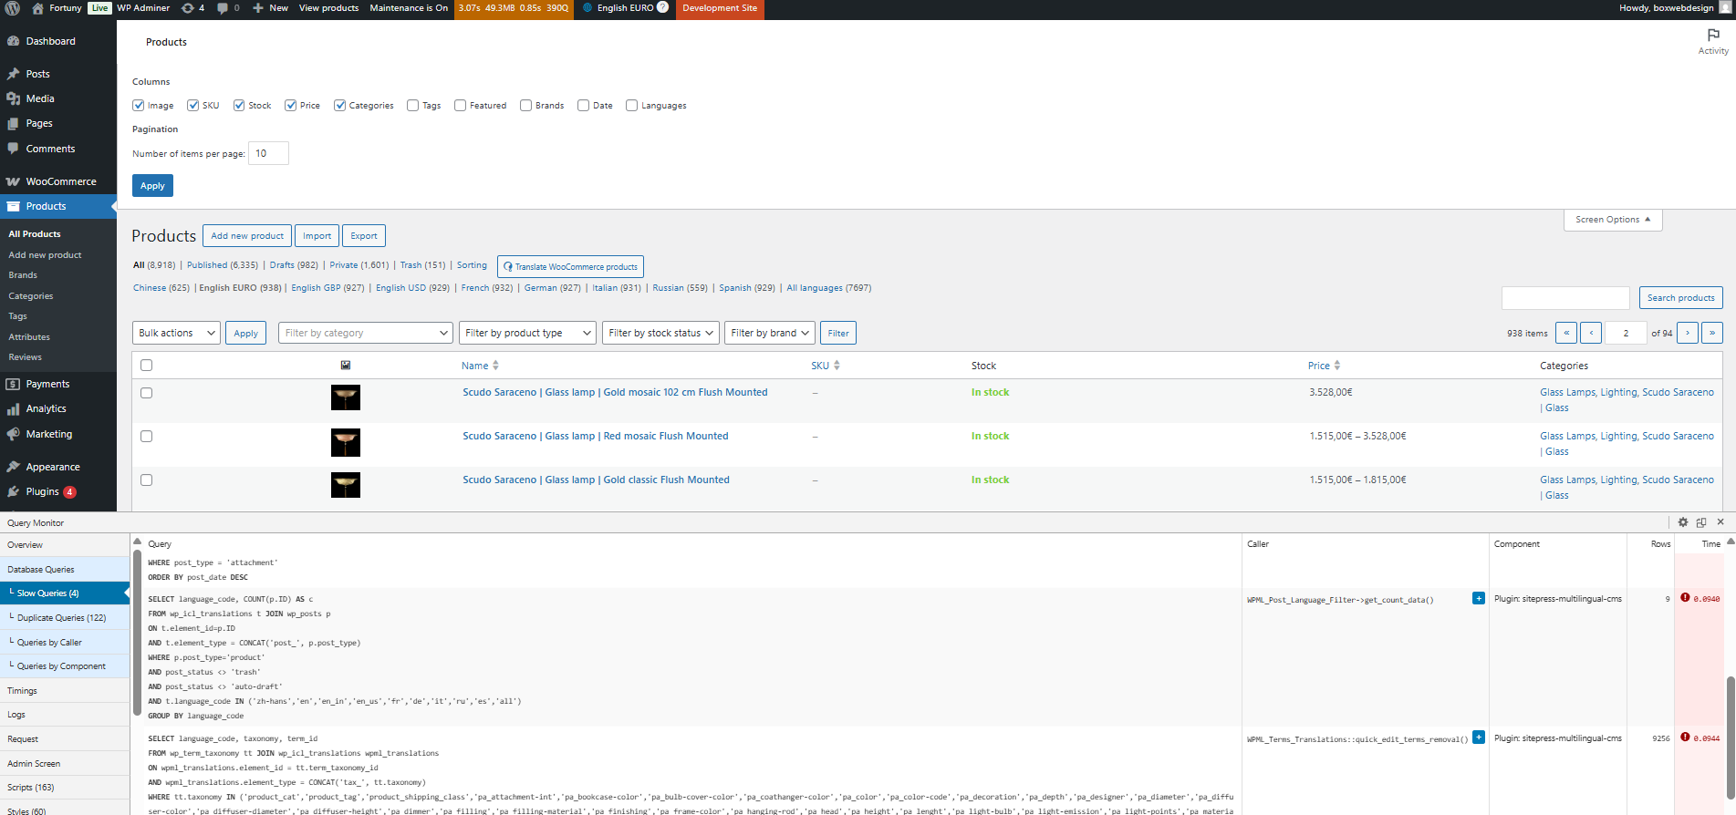Viewport: 1736px width, 815px height.
Task: Sort products by the image column icon
Action: coord(346,366)
